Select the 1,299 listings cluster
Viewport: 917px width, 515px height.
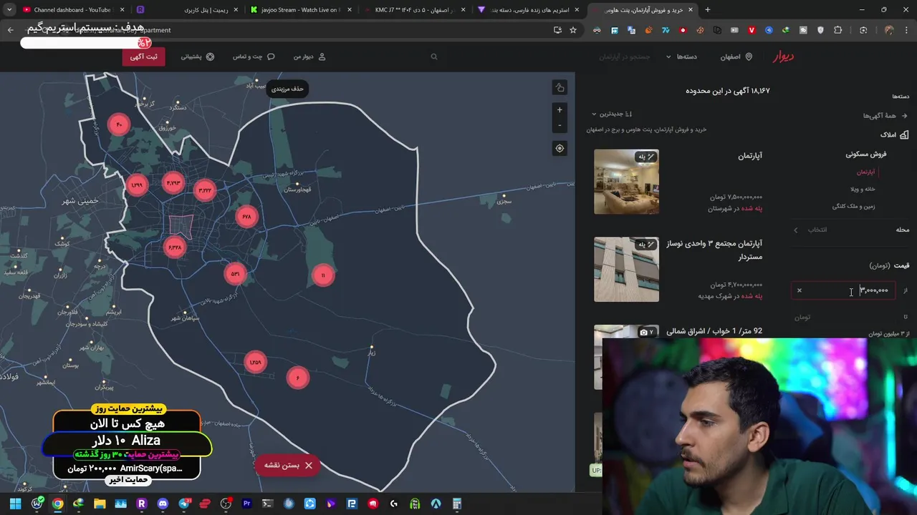(138, 185)
